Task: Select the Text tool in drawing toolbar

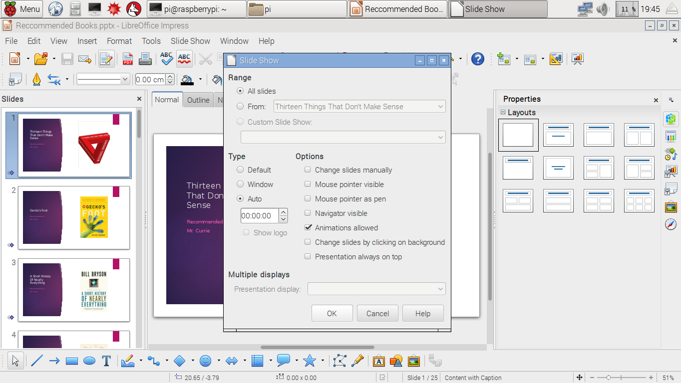Action: click(106, 361)
